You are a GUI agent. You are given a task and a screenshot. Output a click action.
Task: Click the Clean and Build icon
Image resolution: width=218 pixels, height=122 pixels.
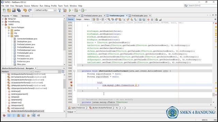tap(65, 10)
